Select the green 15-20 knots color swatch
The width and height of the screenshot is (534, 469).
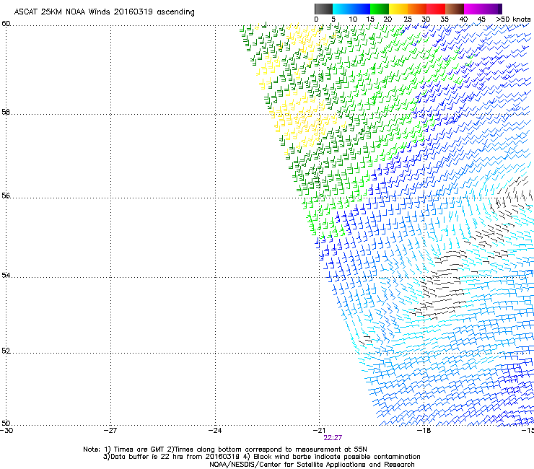point(380,9)
